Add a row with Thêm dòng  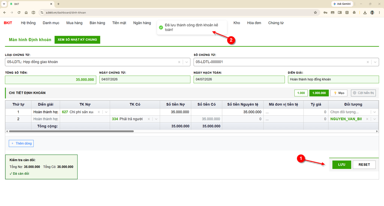(21, 143)
